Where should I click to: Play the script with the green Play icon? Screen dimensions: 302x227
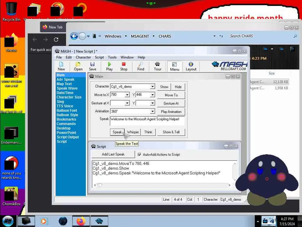109,67
